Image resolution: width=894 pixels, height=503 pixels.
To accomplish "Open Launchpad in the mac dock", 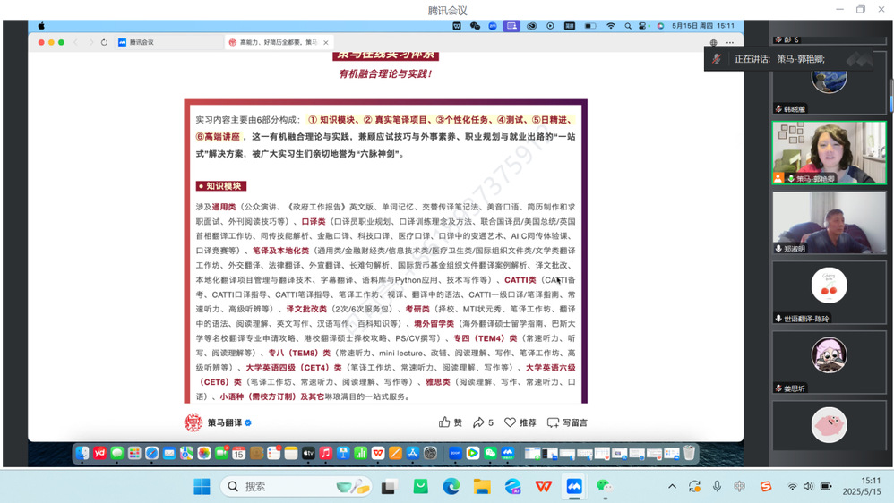I will pyautogui.click(x=134, y=453).
